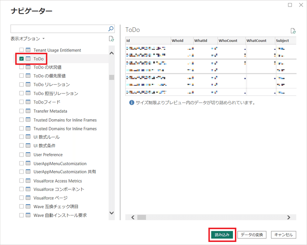
Task: Click into the navigator search field
Action: 59,29
